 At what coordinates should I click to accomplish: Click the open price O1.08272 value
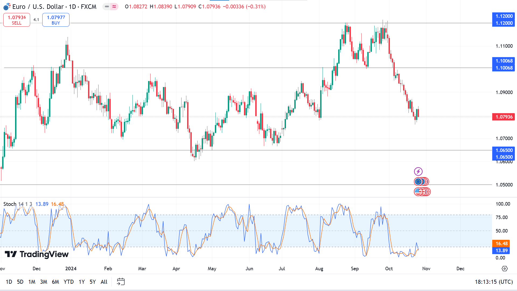coord(136,6)
